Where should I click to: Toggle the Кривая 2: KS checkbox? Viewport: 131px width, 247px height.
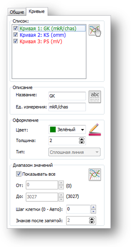click(x=16, y=35)
